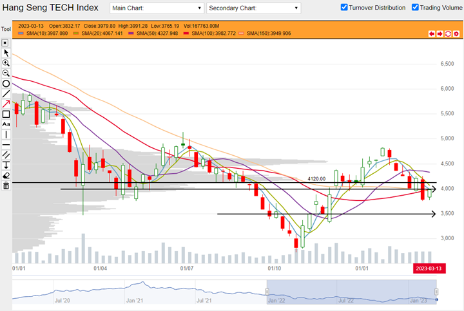Click the Hang Seng TECH Index title
This screenshot has width=464, height=311.
point(50,7)
